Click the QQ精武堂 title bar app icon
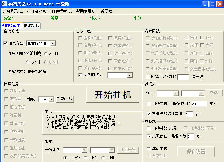 tap(4, 4)
